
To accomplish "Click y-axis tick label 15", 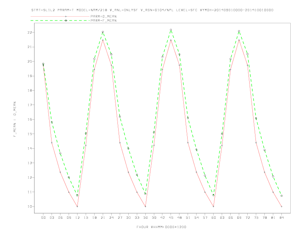I will click(29, 134).
